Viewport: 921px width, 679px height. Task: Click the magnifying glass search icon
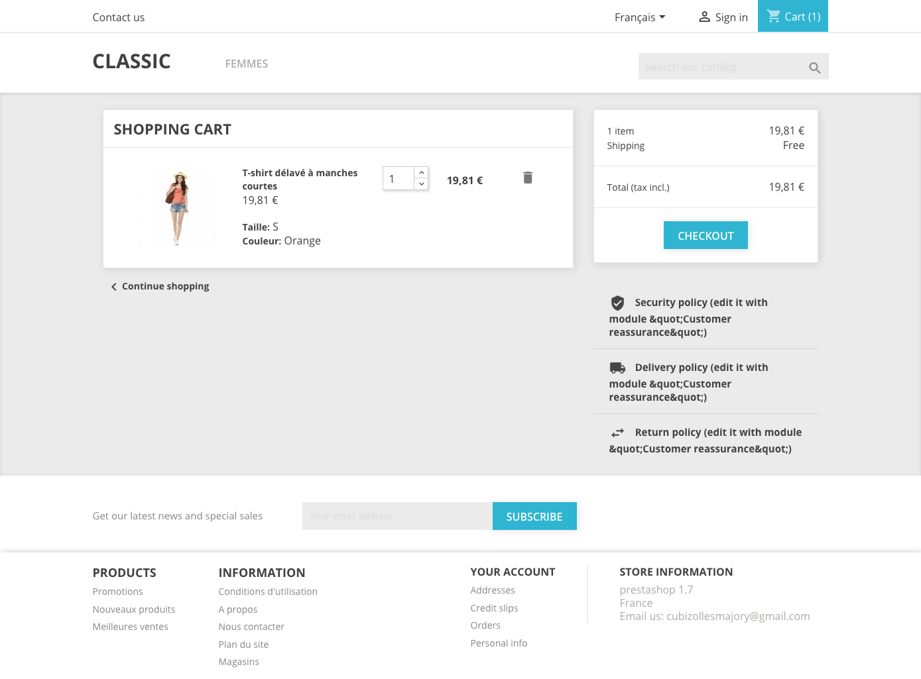pos(815,68)
